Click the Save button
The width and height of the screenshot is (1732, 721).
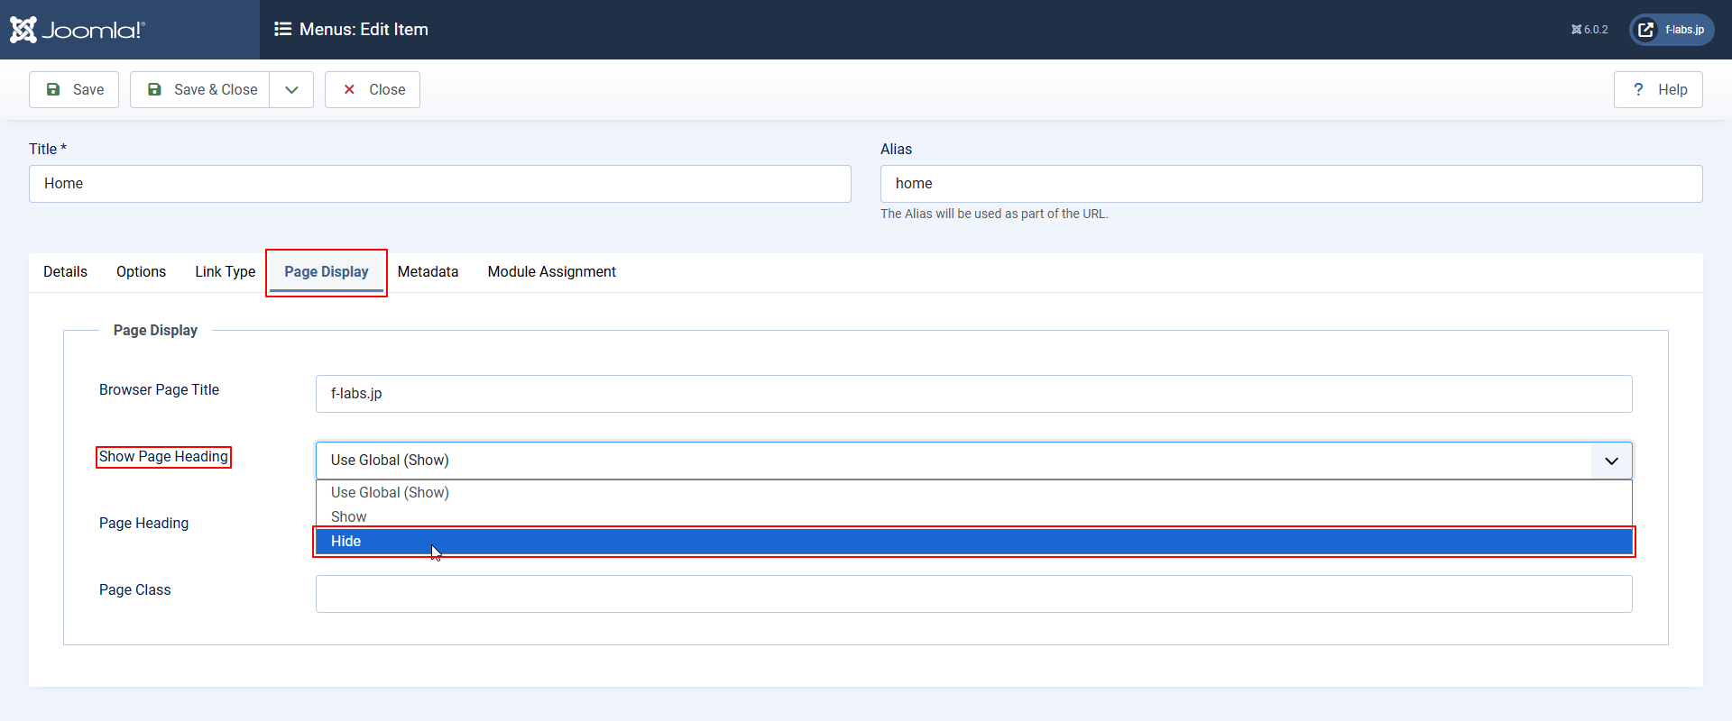tap(74, 90)
